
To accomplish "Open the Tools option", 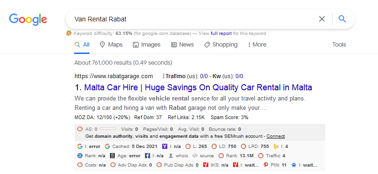I will pyautogui.click(x=339, y=45).
